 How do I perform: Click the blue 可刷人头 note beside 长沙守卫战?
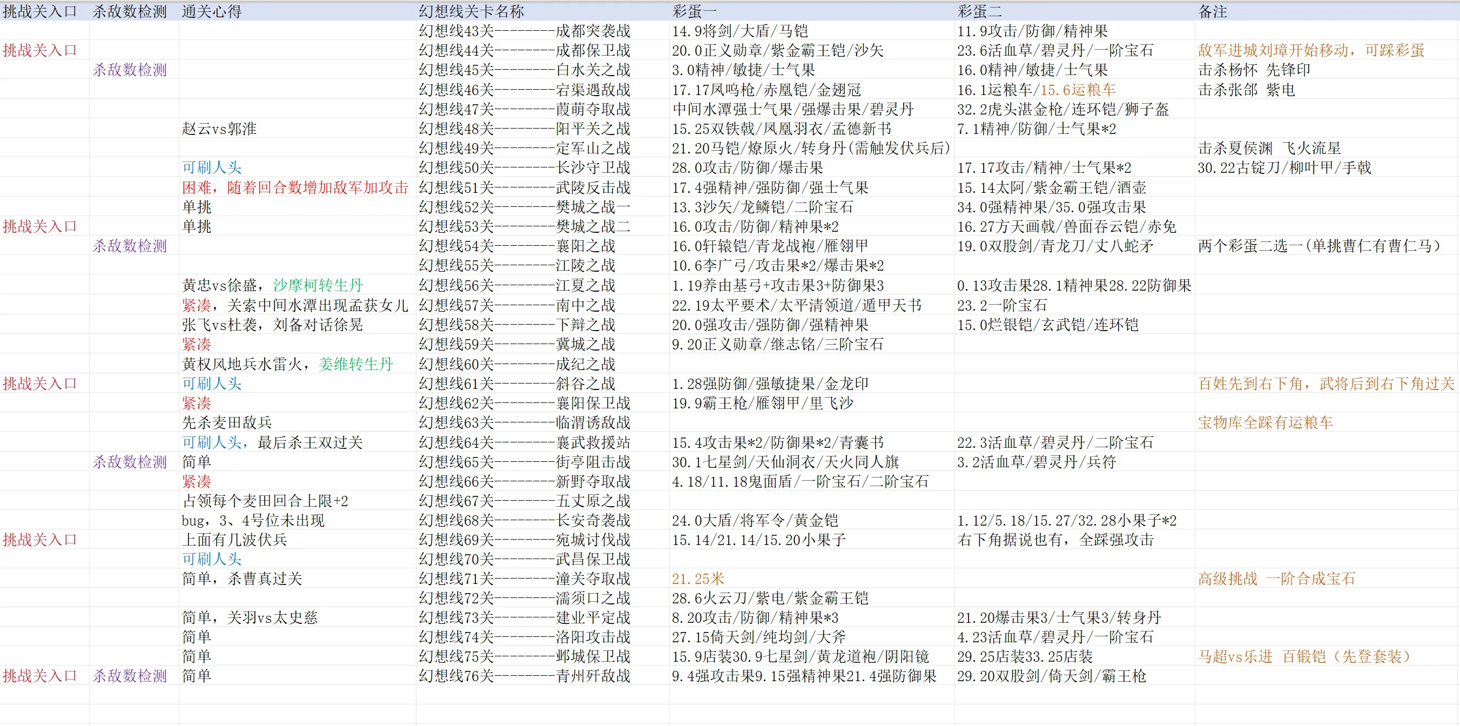[x=211, y=168]
